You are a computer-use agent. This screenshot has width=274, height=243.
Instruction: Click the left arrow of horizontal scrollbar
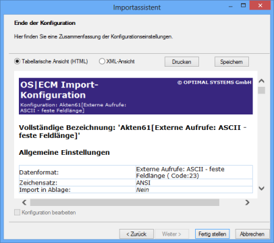click(24, 203)
